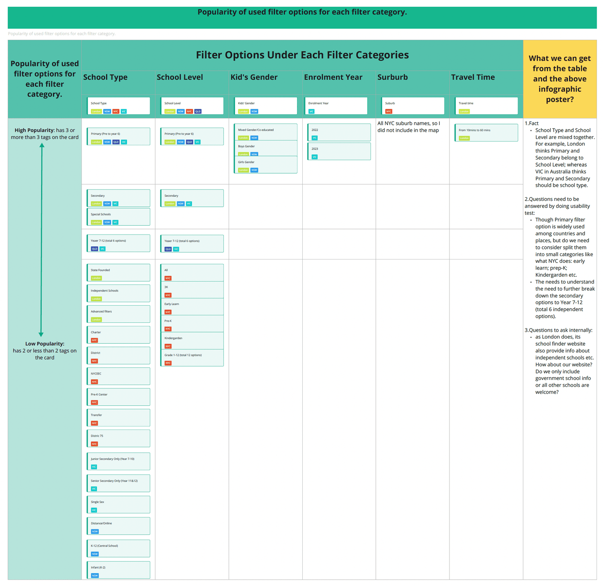Viewport: 603px width, 586px height.
Task: Click the 'Filter Options Under Each Filter Categories' heading
Action: (x=302, y=55)
